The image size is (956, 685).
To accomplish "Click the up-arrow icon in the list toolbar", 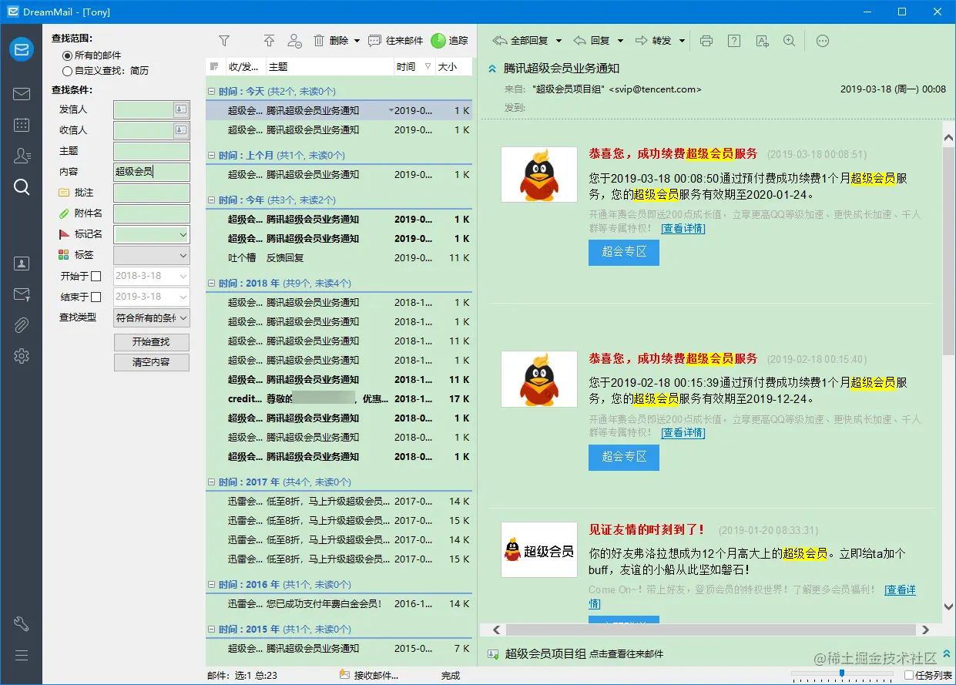I will (269, 41).
